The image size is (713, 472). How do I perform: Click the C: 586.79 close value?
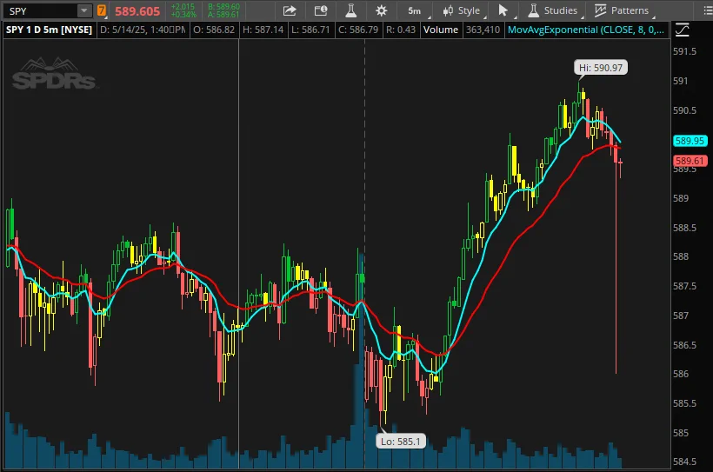click(x=358, y=30)
